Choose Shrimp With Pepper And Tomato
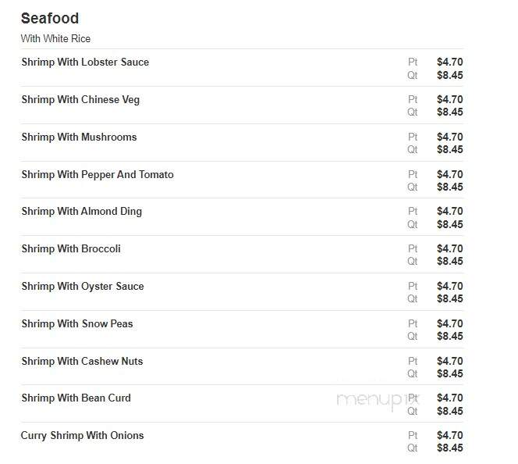518x464 pixels. (x=98, y=175)
